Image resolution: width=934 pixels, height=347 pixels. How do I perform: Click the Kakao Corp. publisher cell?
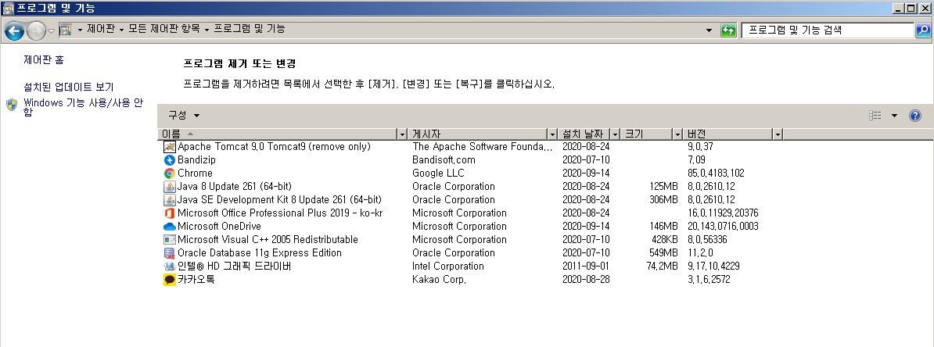(439, 280)
